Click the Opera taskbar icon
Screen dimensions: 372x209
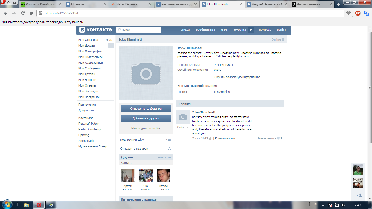pos(39,205)
